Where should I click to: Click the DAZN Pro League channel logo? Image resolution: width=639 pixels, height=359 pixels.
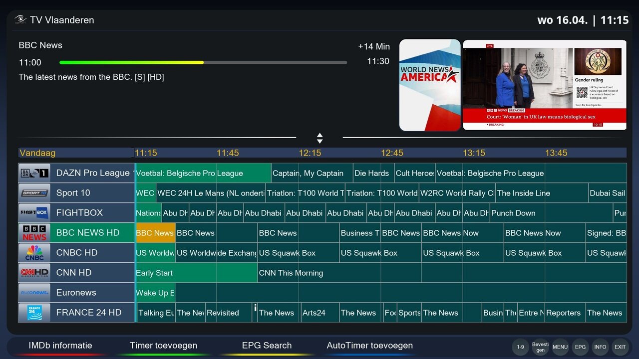34,173
